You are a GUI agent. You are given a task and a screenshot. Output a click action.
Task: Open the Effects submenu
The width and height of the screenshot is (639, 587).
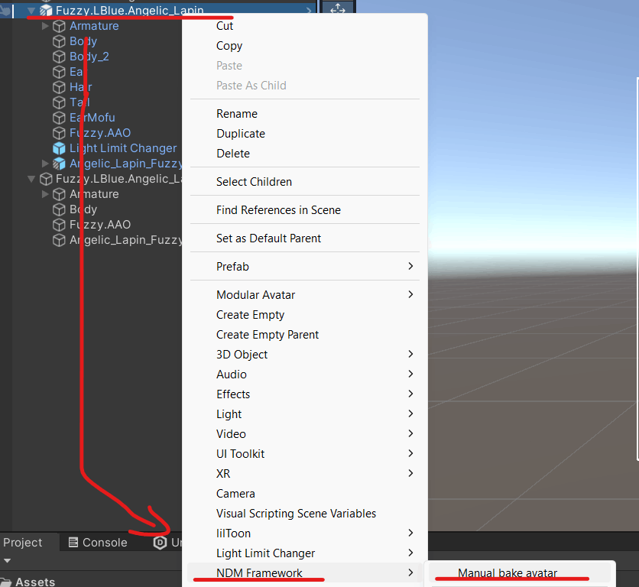(x=305, y=394)
